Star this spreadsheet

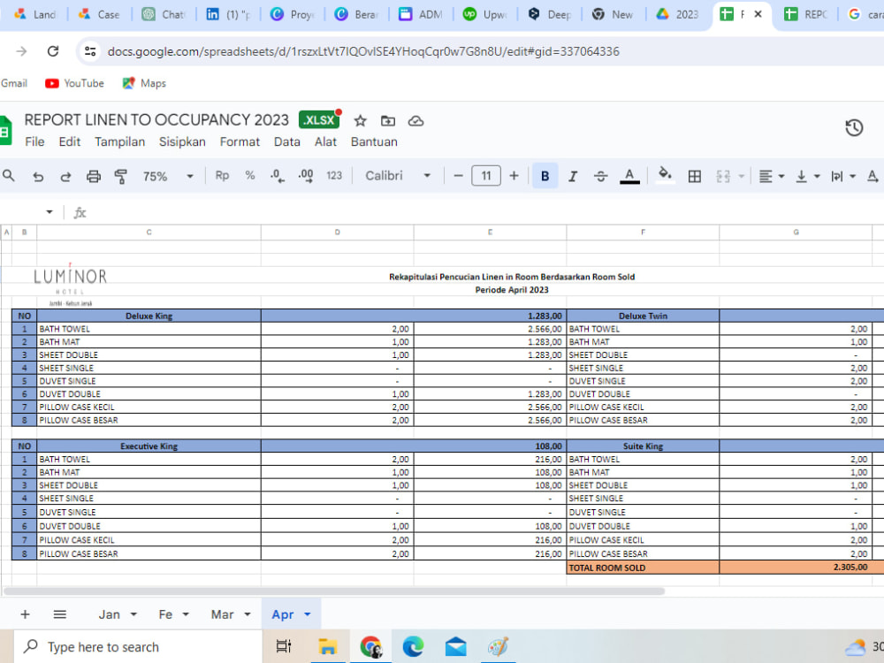[361, 120]
